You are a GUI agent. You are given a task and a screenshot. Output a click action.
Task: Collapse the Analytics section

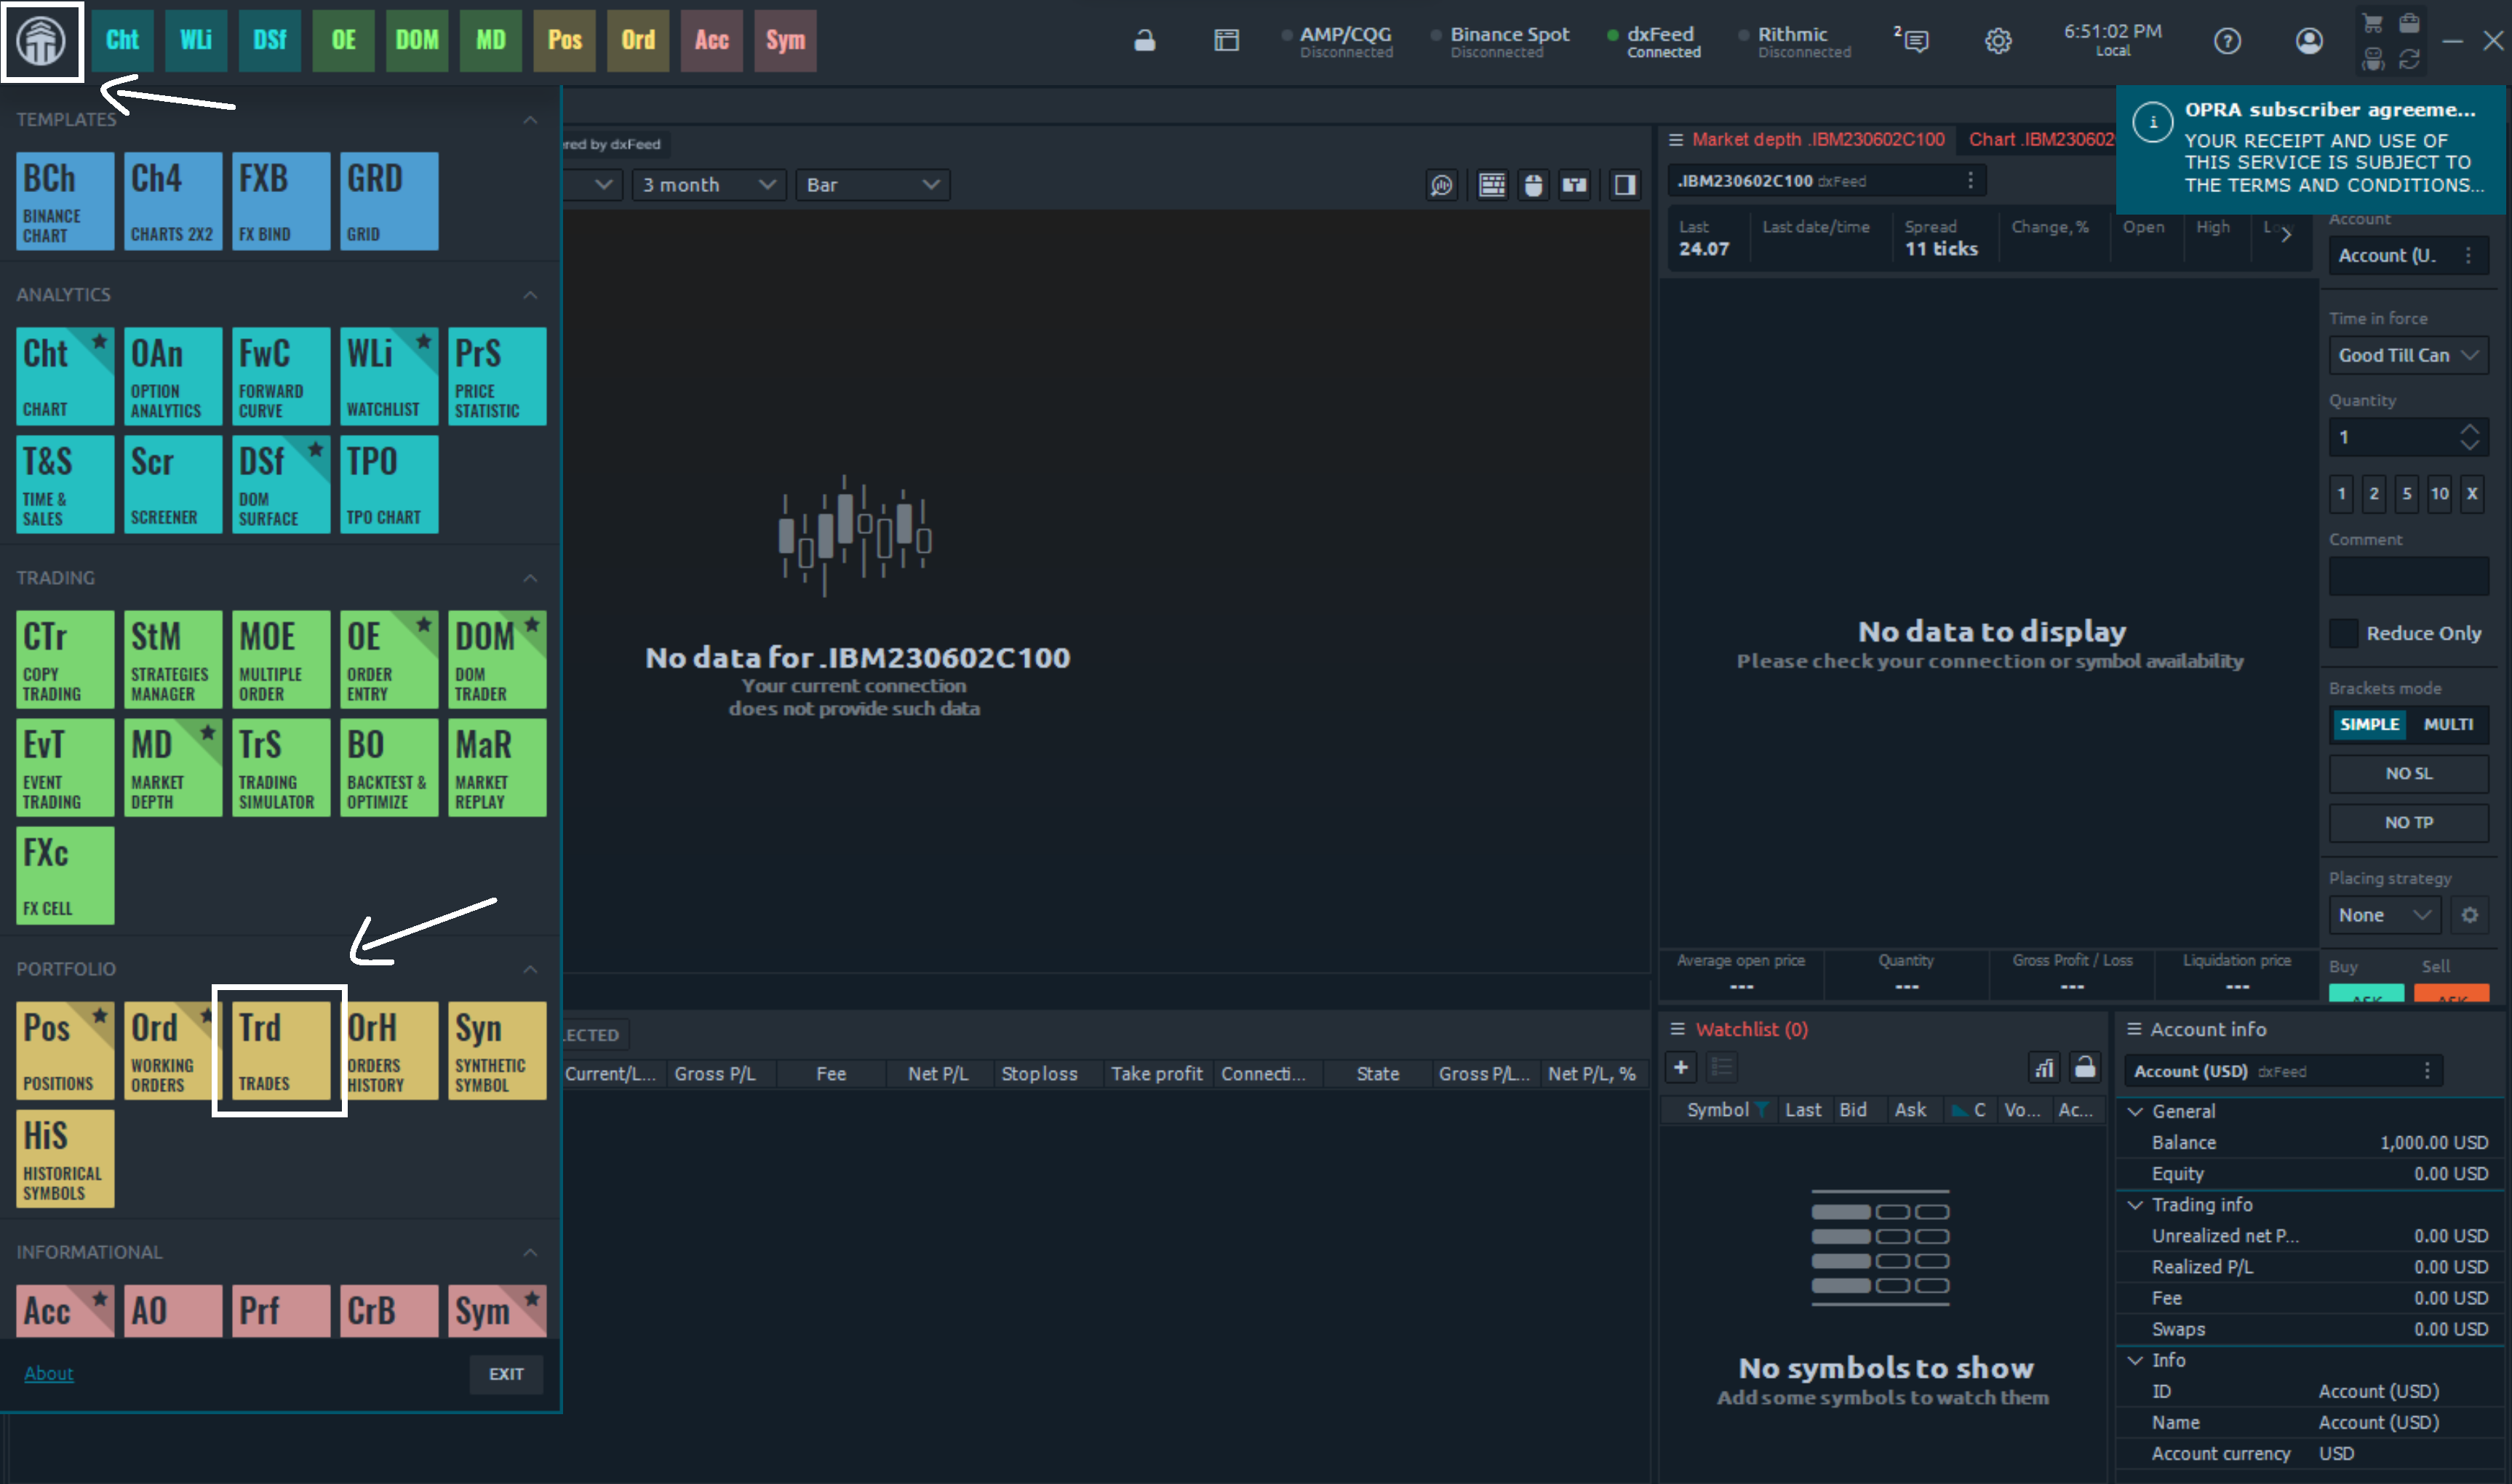pos(530,295)
